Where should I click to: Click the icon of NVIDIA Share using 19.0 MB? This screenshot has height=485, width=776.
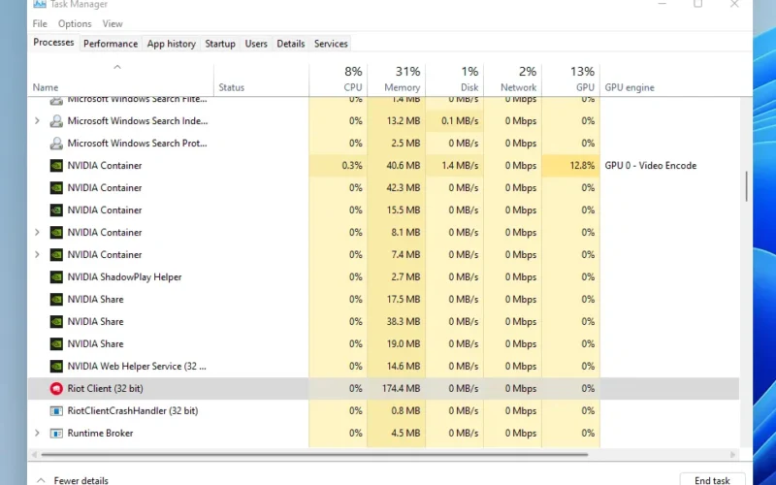click(56, 344)
